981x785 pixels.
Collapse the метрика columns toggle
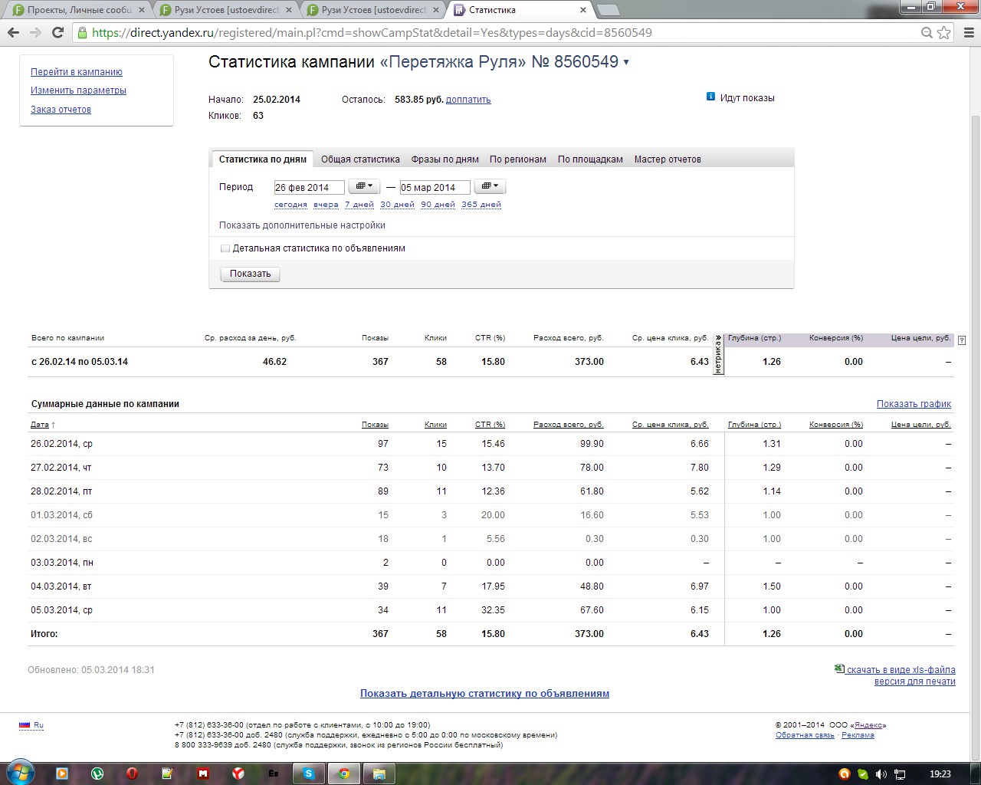point(718,355)
